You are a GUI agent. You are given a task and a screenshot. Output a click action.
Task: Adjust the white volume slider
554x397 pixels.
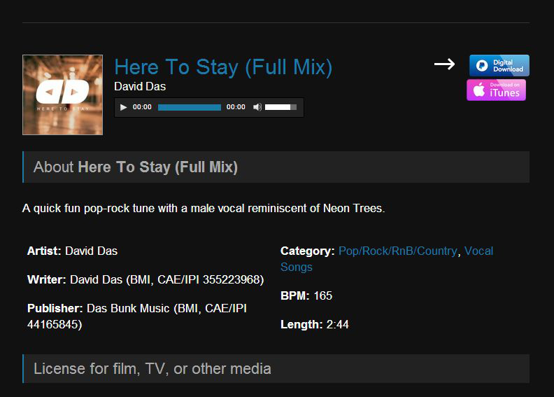[280, 107]
